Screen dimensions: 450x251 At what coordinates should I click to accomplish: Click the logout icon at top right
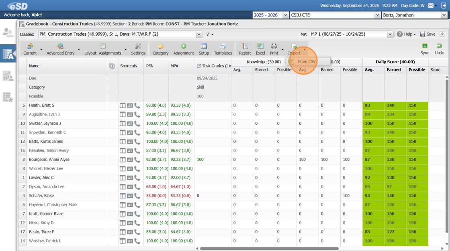point(444,6)
